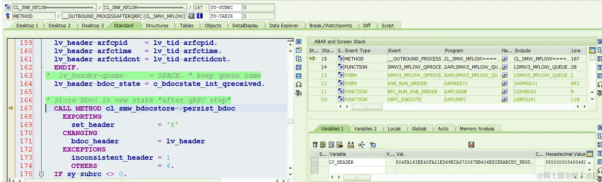This screenshot has height=182, width=602.
Task: Click the new tool icon beside source editor
Action: tap(299, 50)
